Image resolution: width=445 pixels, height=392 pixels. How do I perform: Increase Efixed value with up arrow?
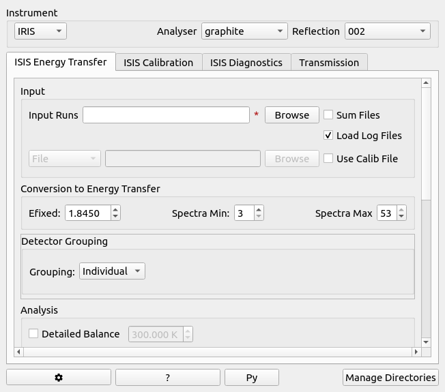(x=115, y=210)
